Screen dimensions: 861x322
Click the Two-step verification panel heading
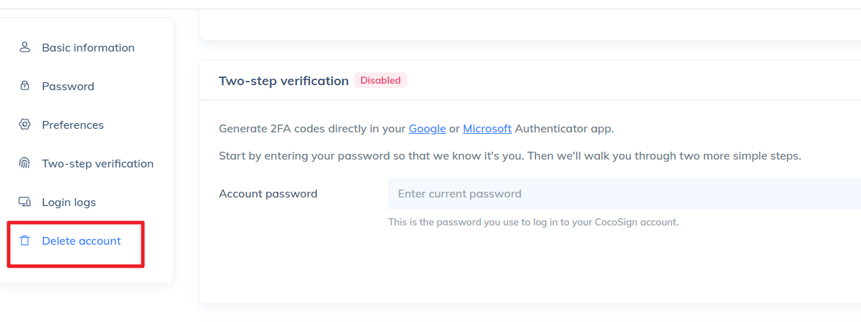(x=283, y=81)
